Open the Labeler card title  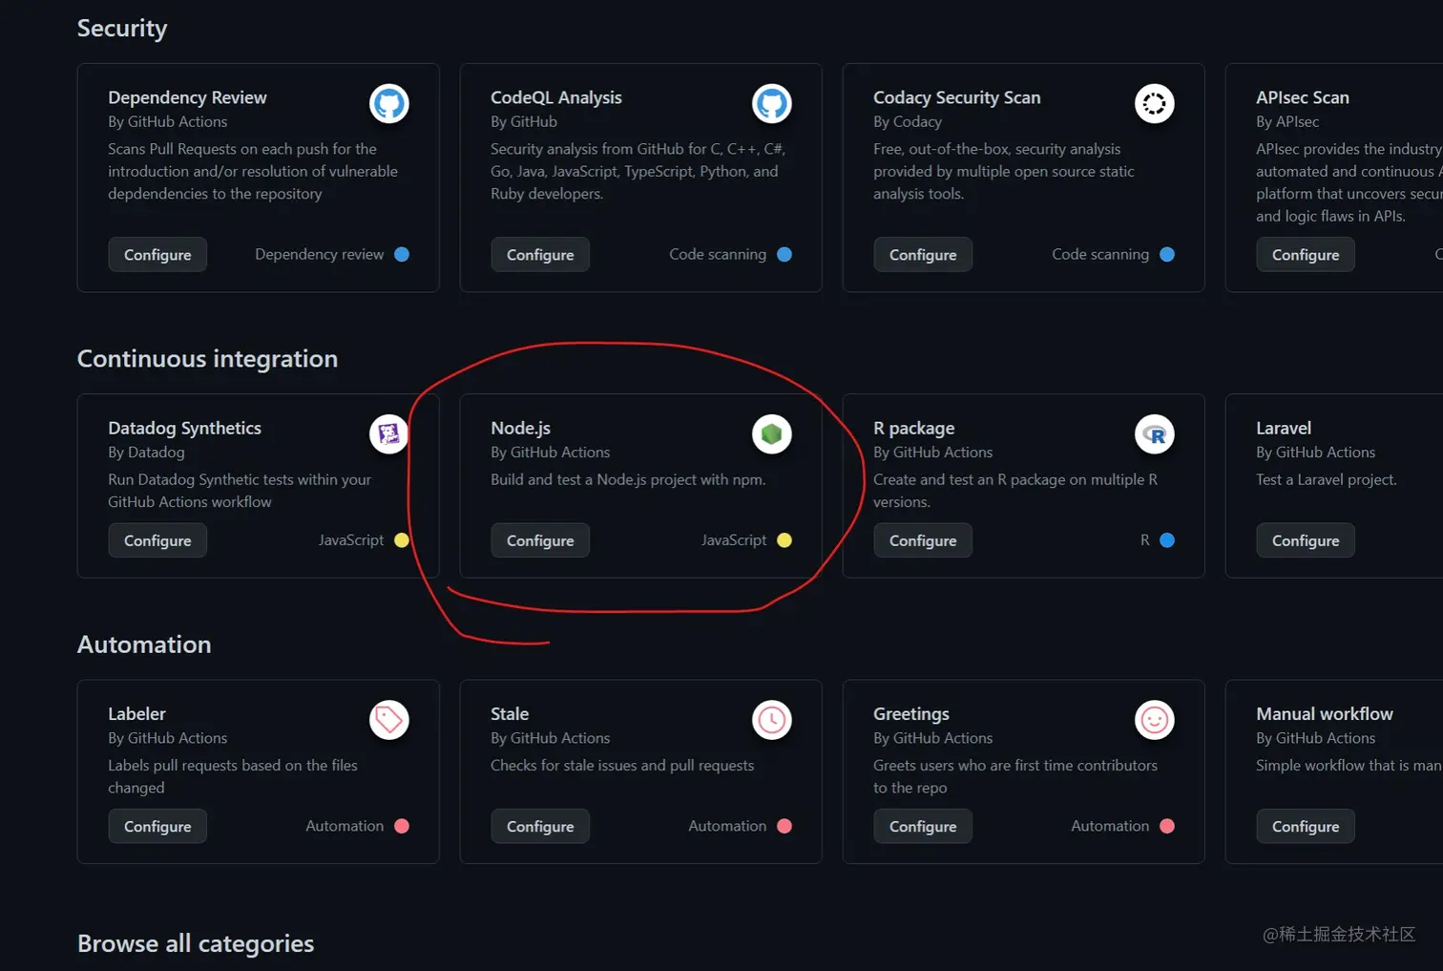click(136, 713)
